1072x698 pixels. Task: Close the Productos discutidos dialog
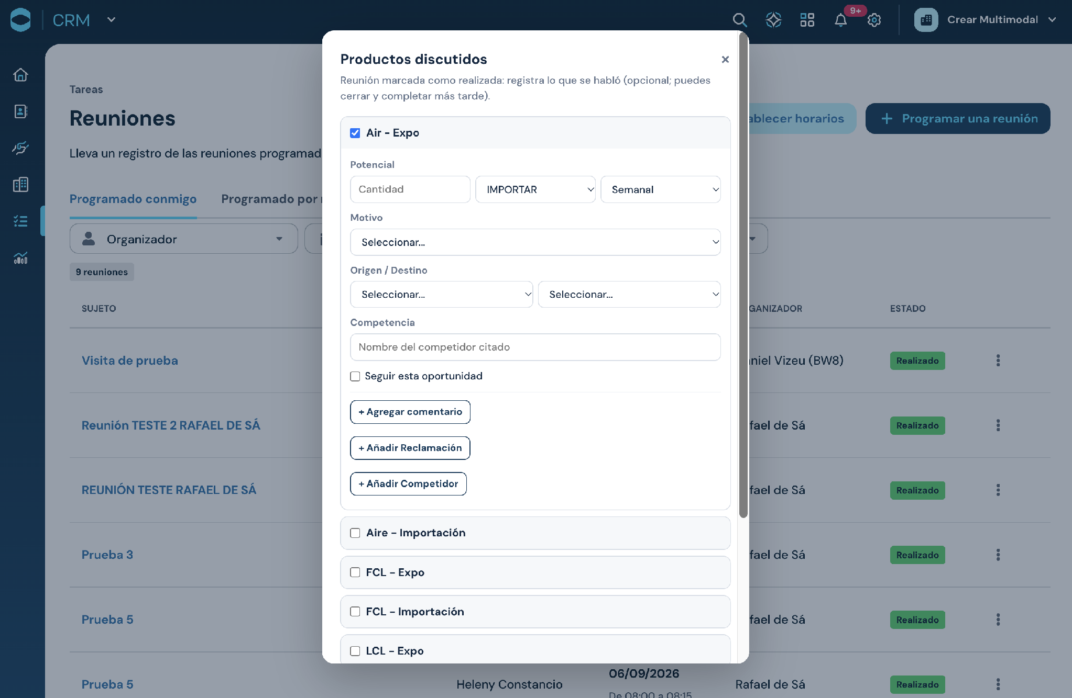[725, 59]
